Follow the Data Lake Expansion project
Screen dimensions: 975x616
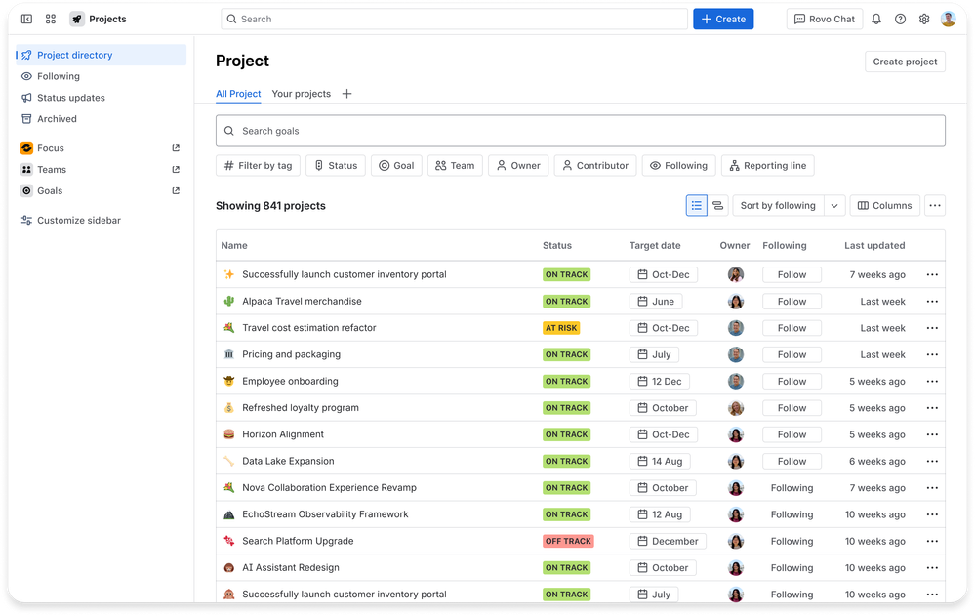click(x=792, y=461)
